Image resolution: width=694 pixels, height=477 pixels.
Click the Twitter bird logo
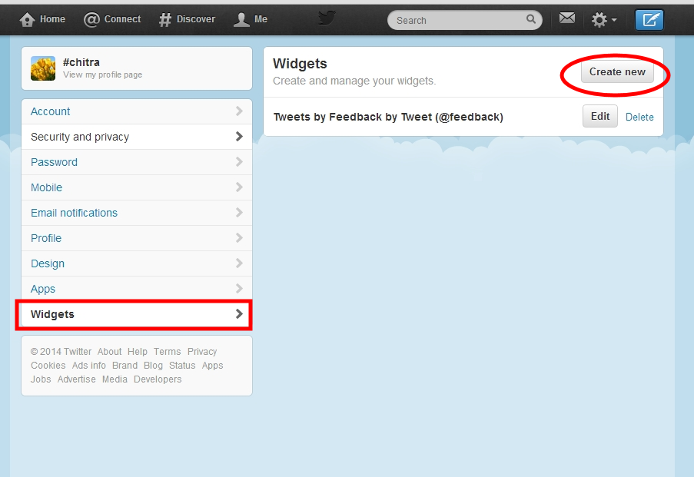click(327, 18)
